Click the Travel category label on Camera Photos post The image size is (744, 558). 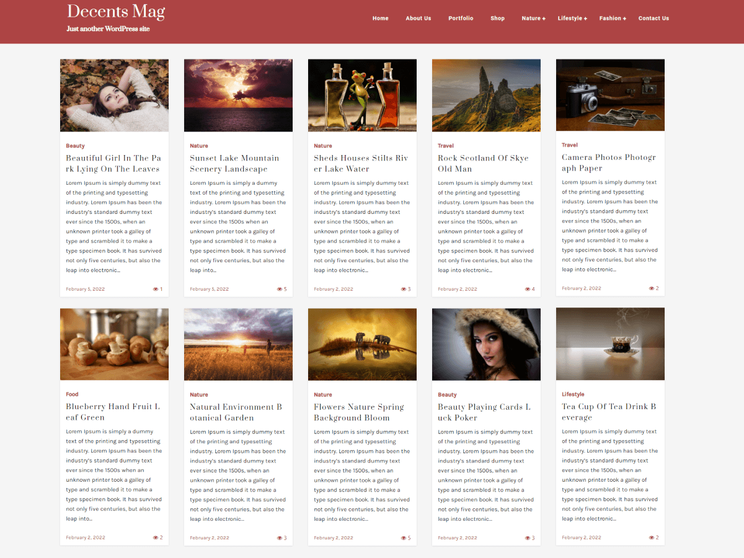pos(569,144)
